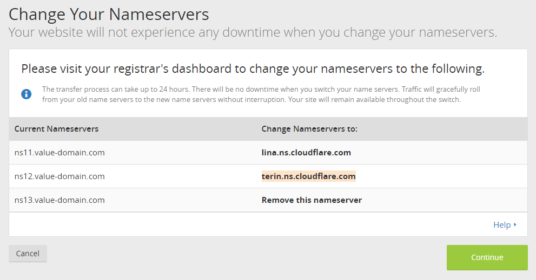
Task: Click the Cancel button
Action: 28,254
